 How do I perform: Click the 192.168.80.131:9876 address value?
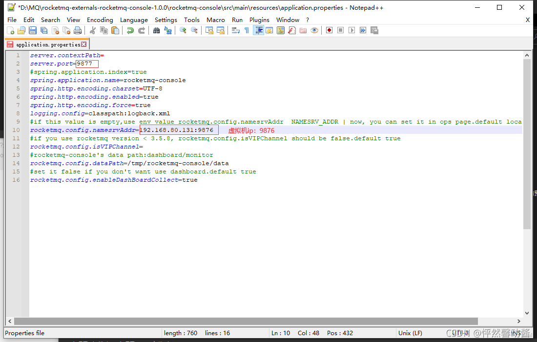pyautogui.click(x=177, y=130)
